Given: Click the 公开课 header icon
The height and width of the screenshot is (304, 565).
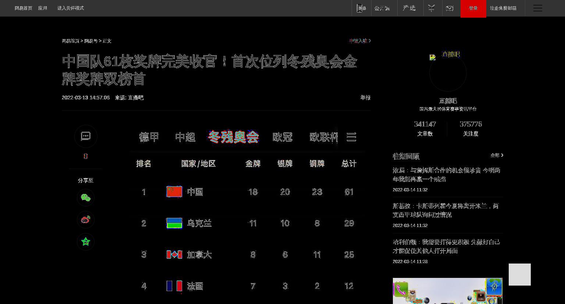Looking at the screenshot, I should (382, 8).
